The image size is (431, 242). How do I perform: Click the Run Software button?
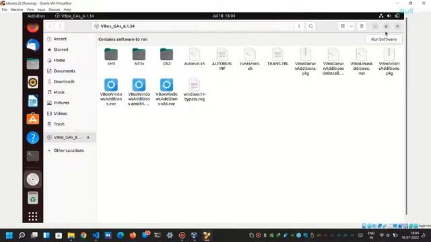[x=384, y=39]
